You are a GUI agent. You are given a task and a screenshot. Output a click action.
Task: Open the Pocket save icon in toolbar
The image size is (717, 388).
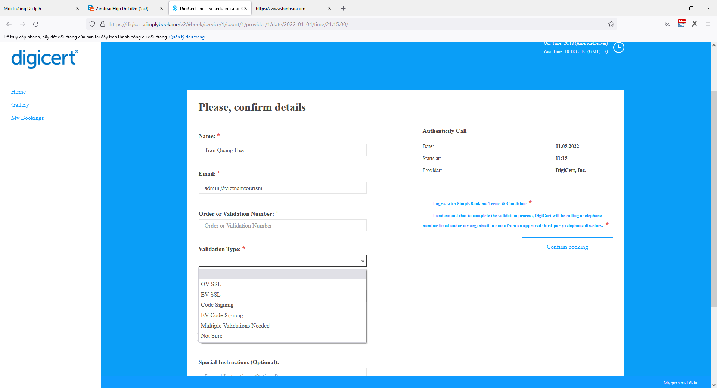point(668,24)
